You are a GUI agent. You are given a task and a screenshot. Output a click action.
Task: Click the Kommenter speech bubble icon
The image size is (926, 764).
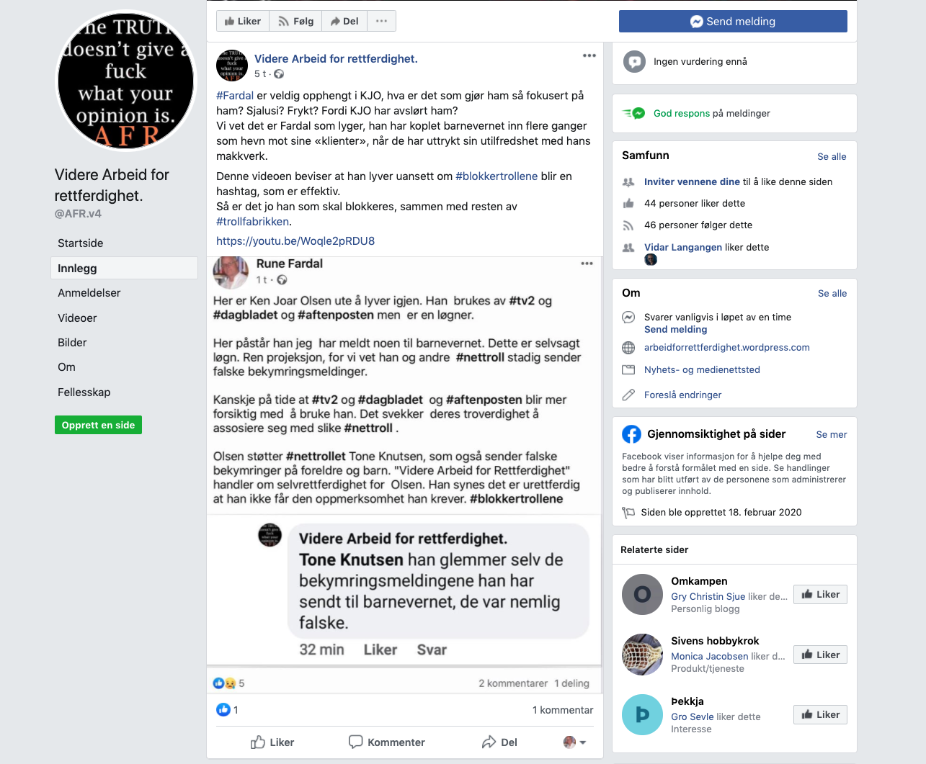pyautogui.click(x=355, y=742)
